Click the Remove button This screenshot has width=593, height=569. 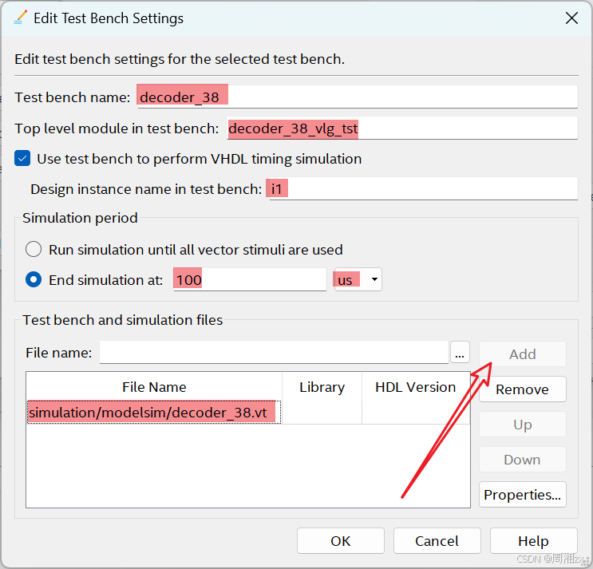pyautogui.click(x=522, y=389)
